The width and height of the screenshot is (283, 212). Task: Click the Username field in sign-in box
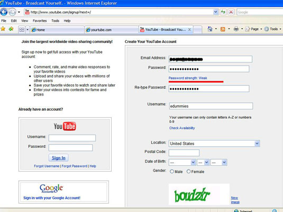72,138
